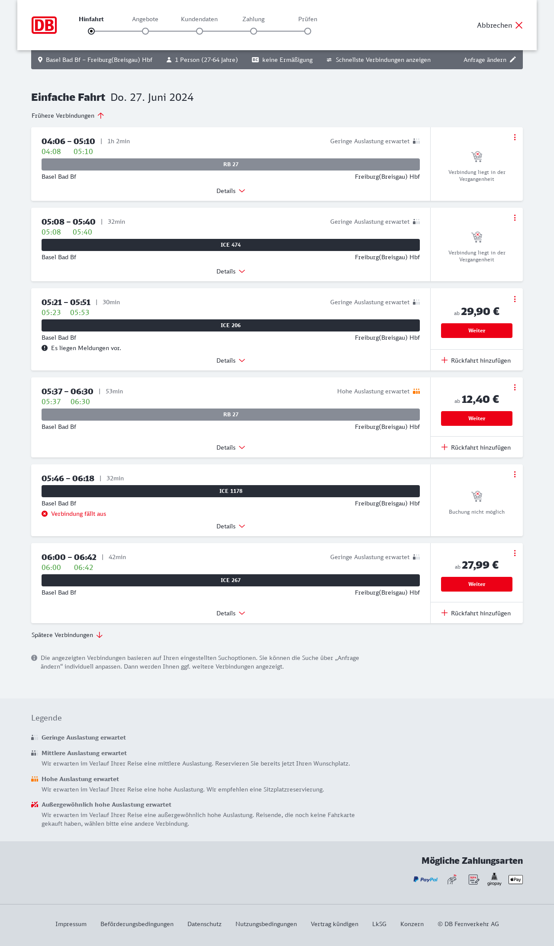Click the PayPal payment icon
554x946 pixels.
[425, 879]
